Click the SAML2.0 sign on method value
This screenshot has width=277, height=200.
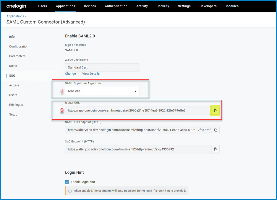[71, 50]
